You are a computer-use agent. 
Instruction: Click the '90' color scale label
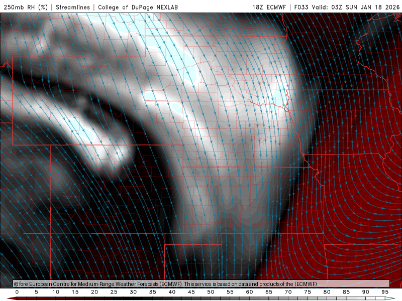point(365,292)
